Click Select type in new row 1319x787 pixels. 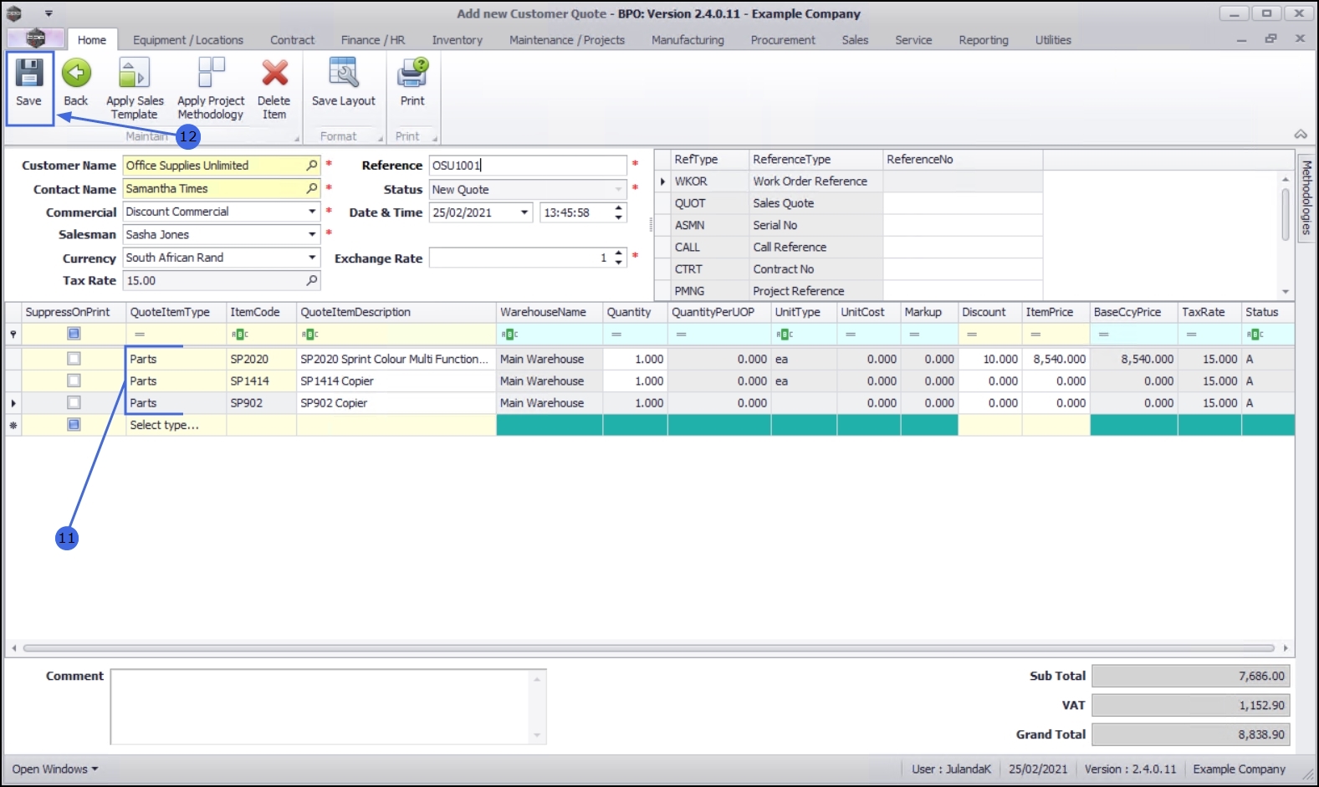click(x=164, y=425)
